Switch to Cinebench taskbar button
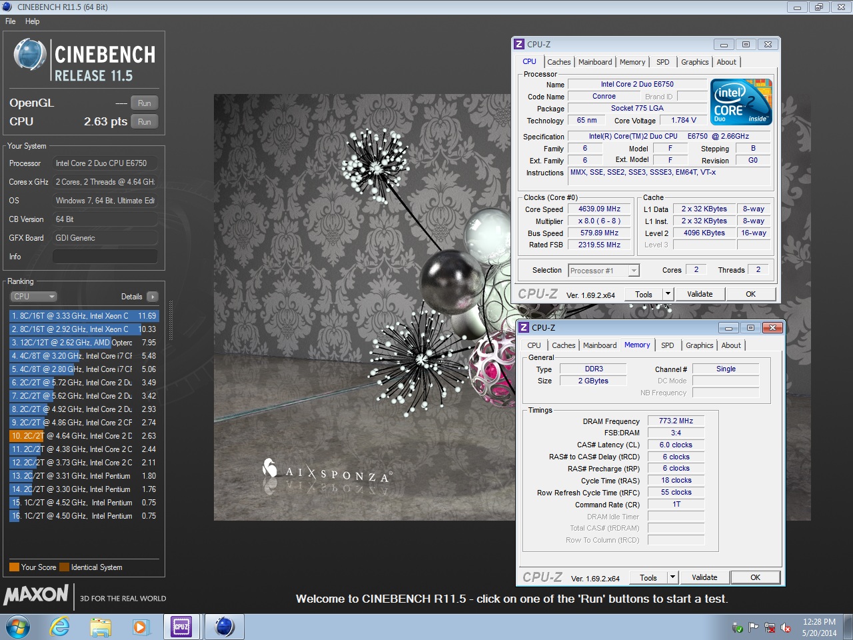 pos(224,627)
